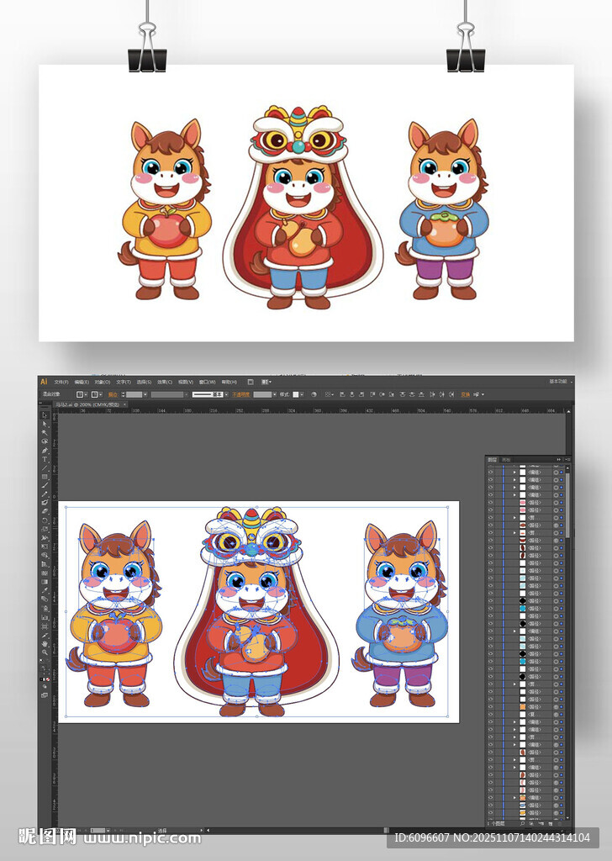
Task: Select the Rectangle tool
Action: (45, 477)
